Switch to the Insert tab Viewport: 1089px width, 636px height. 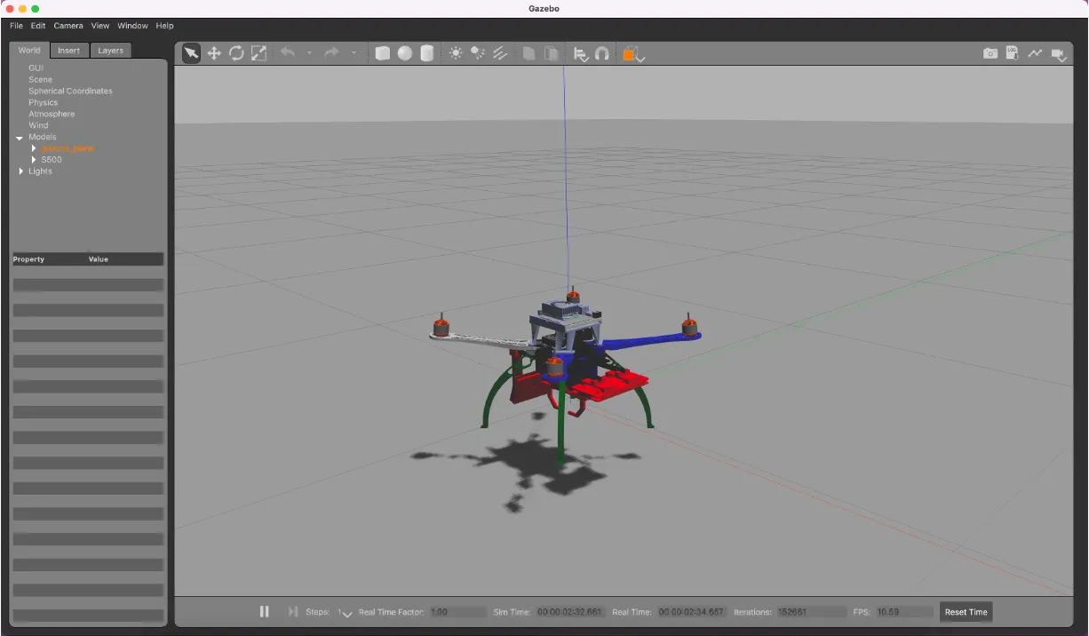point(69,51)
